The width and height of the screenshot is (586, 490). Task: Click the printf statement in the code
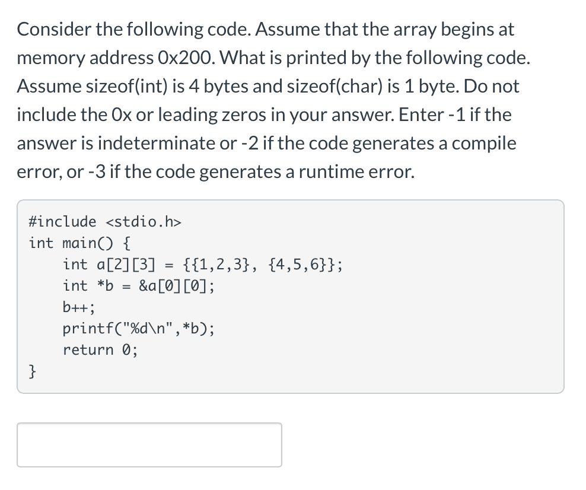pyautogui.click(x=139, y=328)
